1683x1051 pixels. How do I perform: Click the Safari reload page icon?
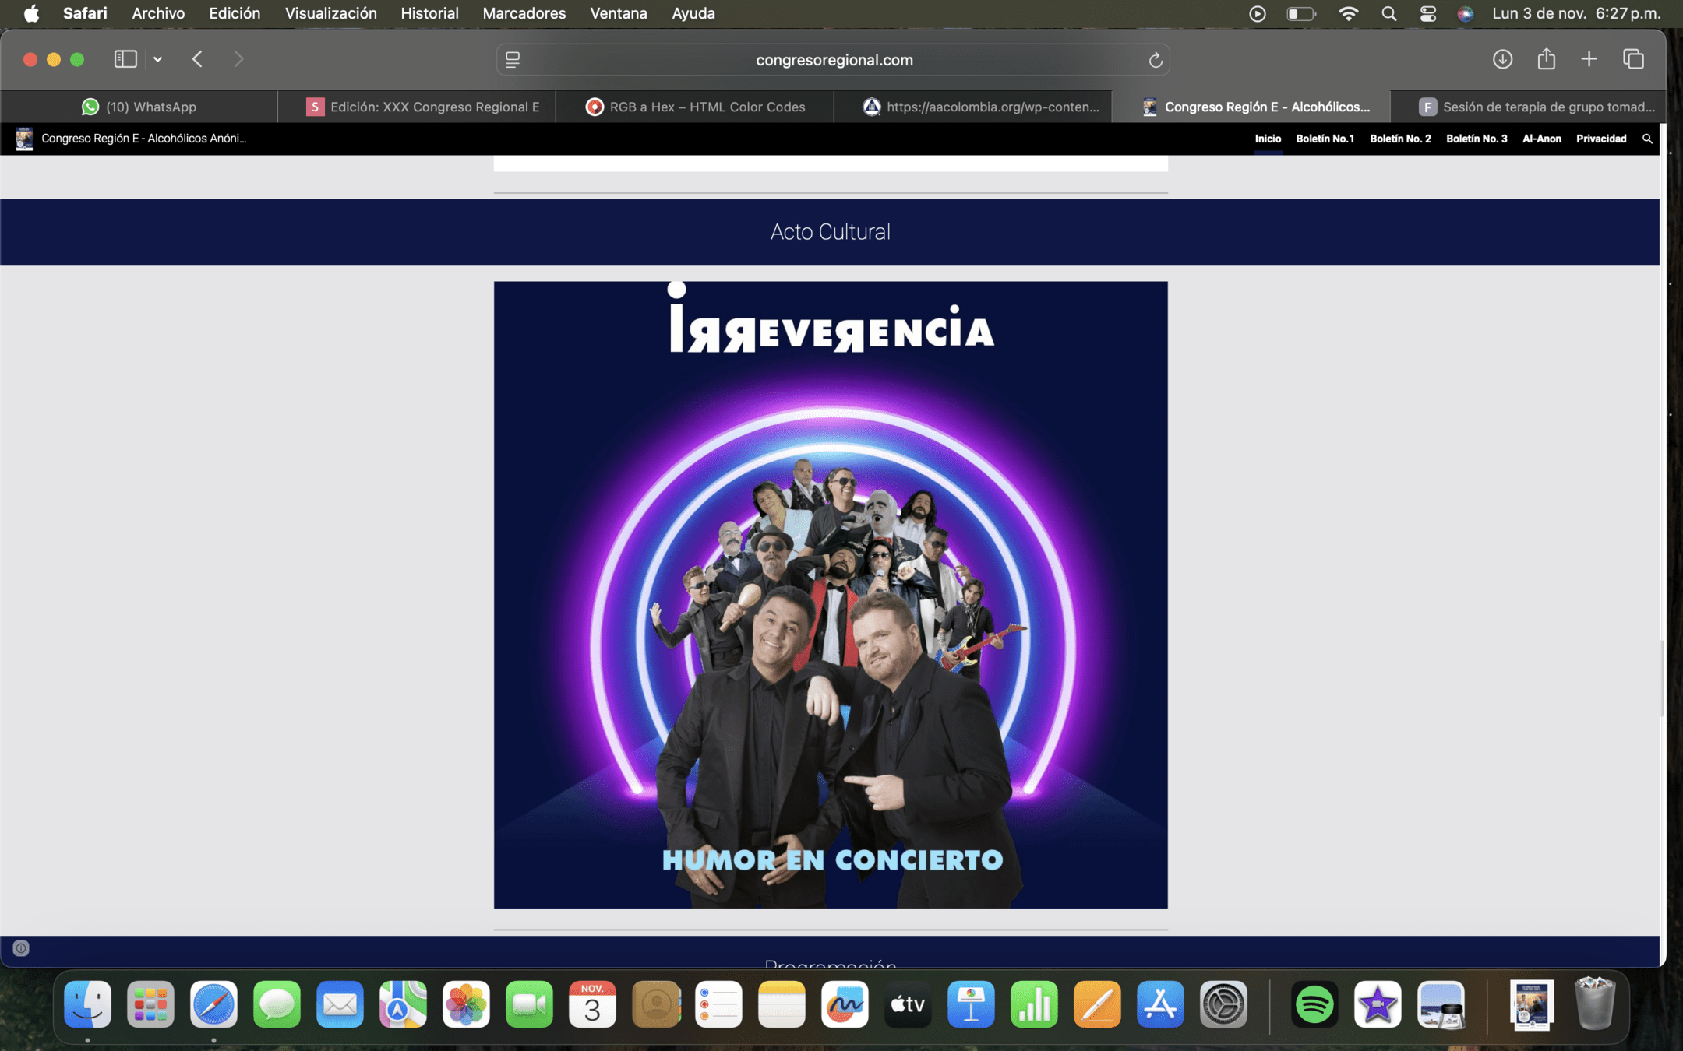pos(1155,60)
